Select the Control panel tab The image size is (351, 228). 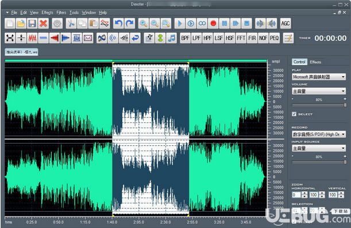click(x=299, y=62)
